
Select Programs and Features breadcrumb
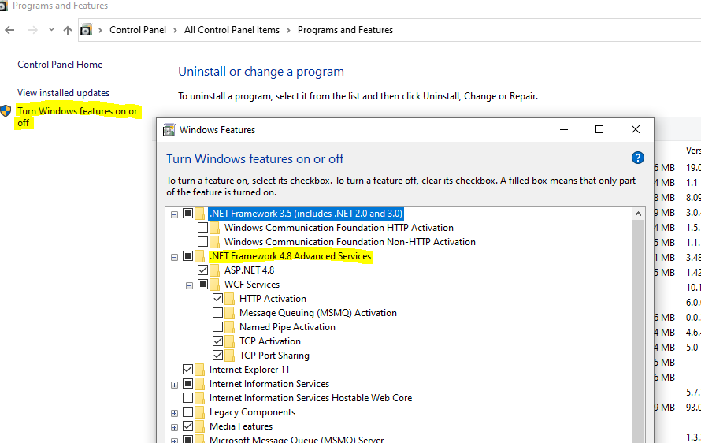tap(345, 30)
